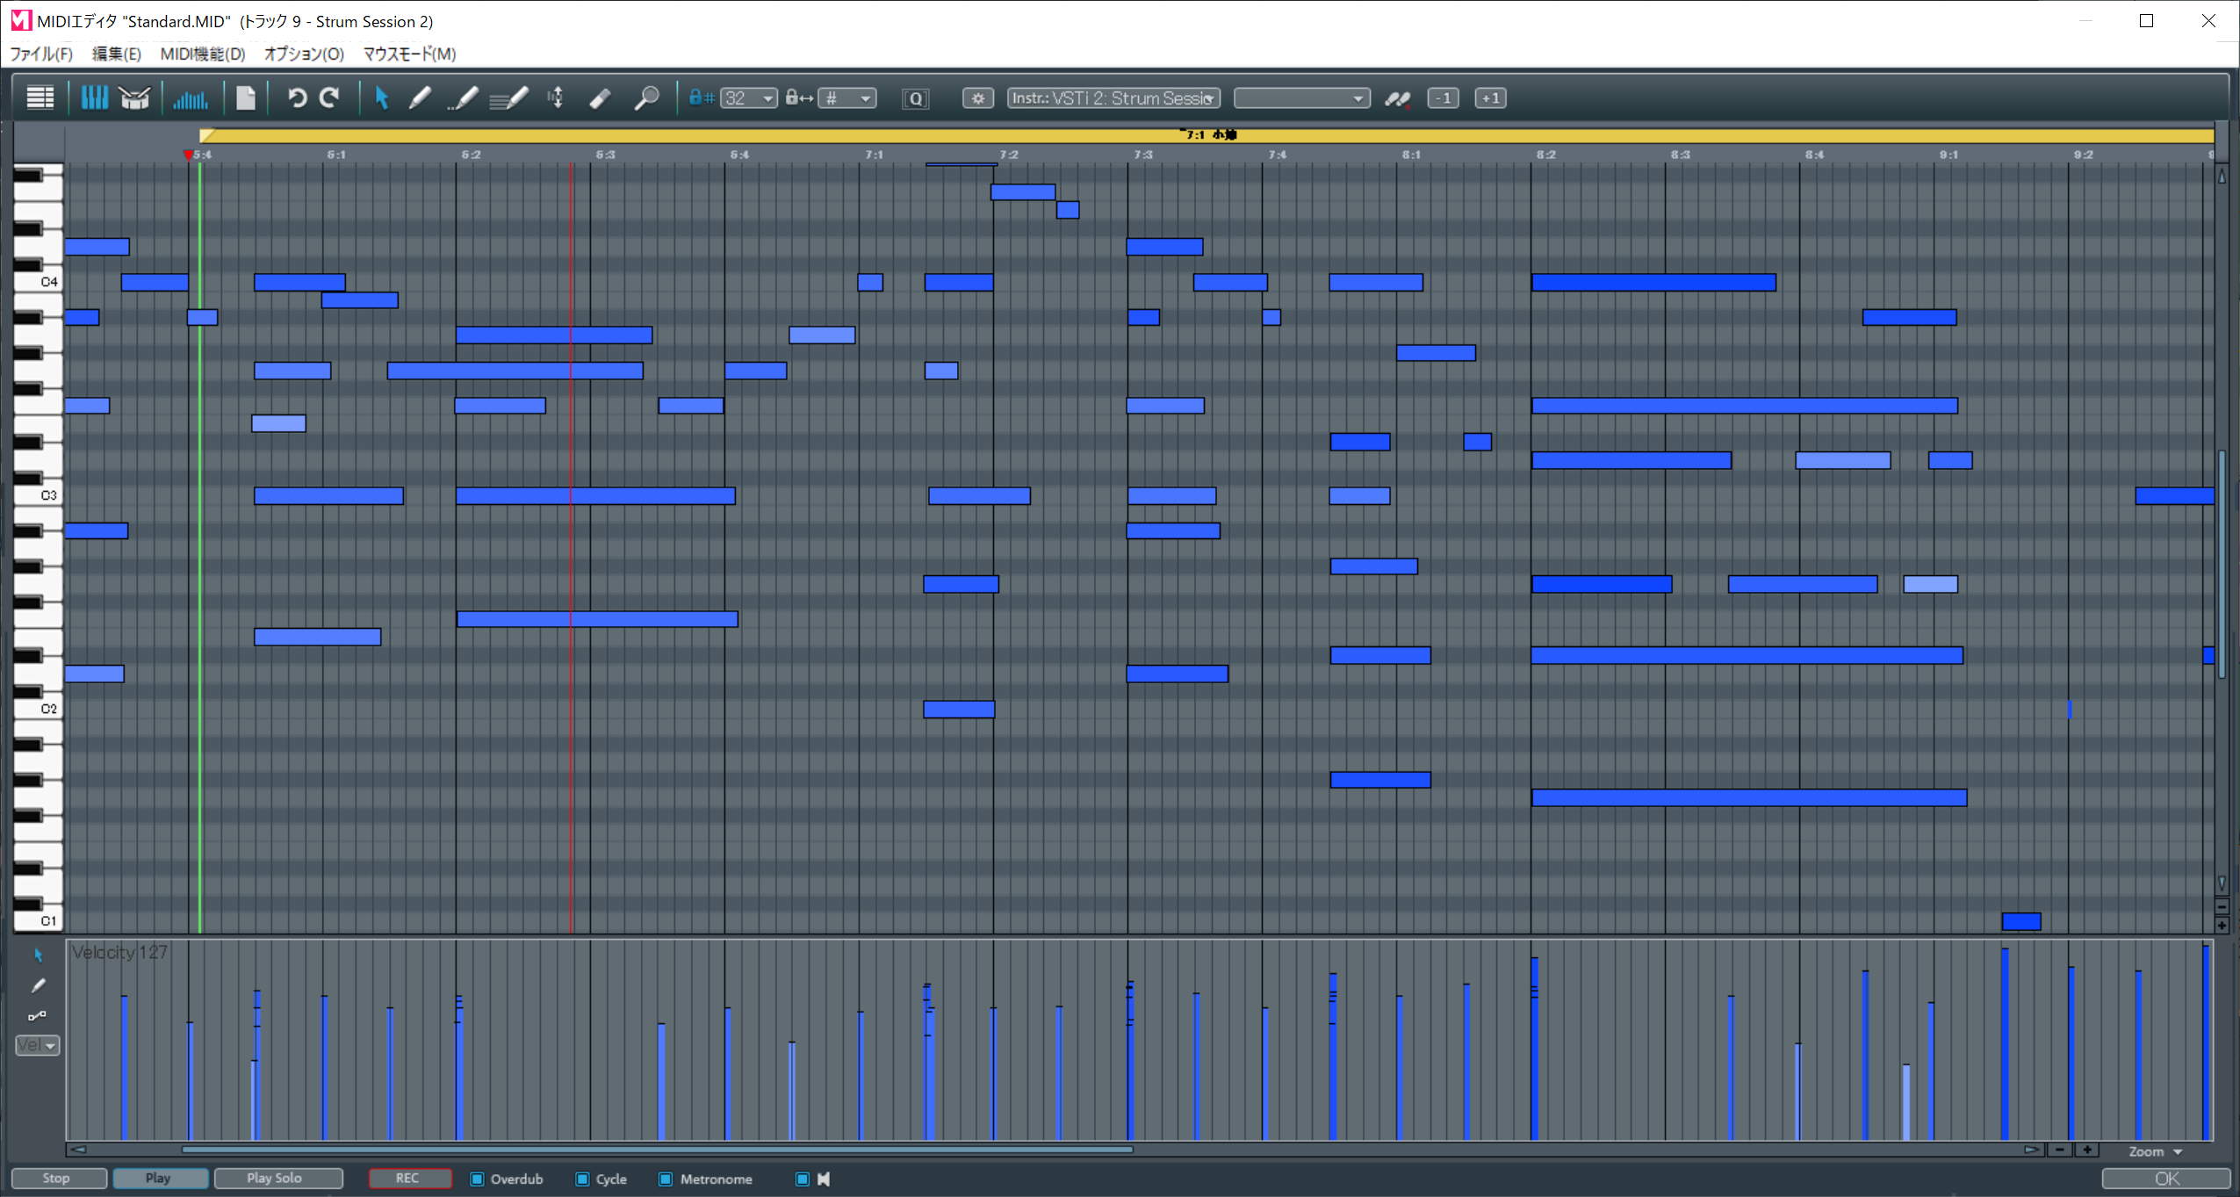Toggle the Overdub checkbox

click(478, 1179)
